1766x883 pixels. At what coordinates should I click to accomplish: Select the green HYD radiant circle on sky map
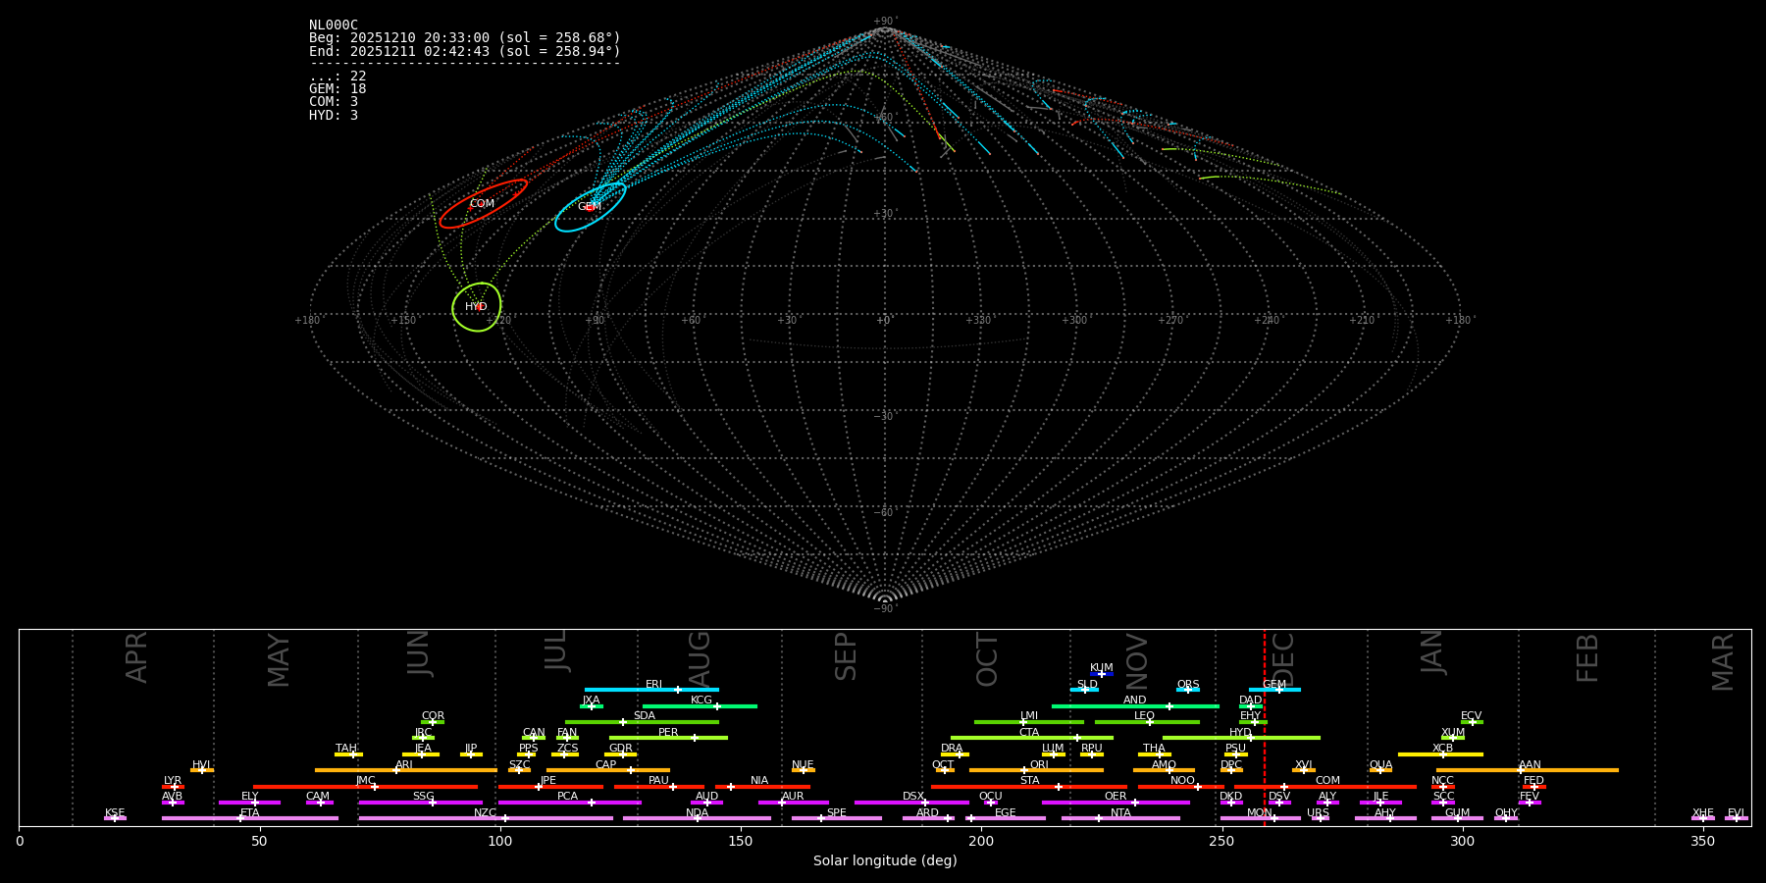(477, 307)
